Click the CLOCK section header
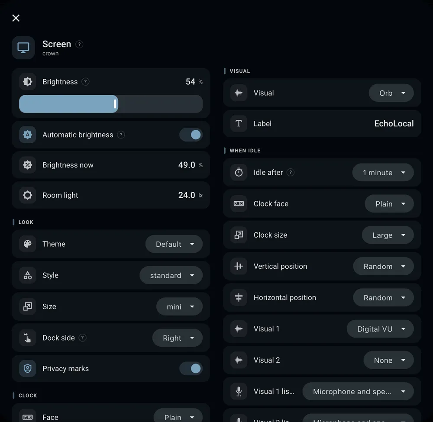The image size is (433, 422). [x=28, y=396]
